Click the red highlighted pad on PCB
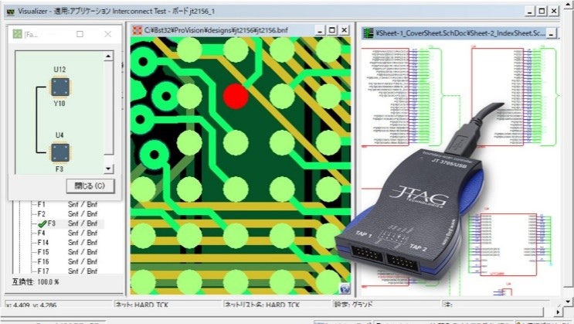Viewport: 574px width, 324px height. (x=236, y=97)
